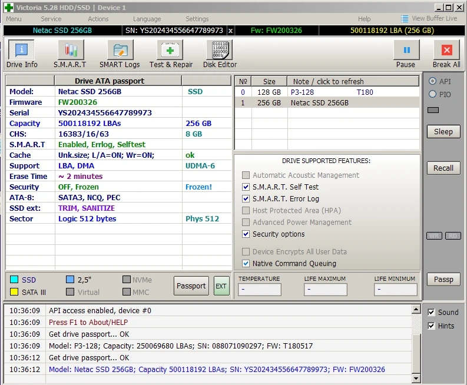This screenshot has height=385, width=467.
Task: Click the gray activity indicator under PIO
Action: pyautogui.click(x=433, y=110)
